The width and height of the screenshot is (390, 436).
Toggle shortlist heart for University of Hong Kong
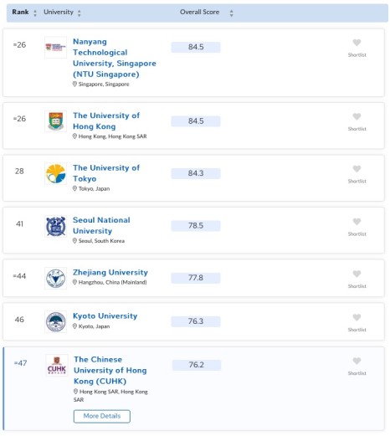(x=357, y=116)
